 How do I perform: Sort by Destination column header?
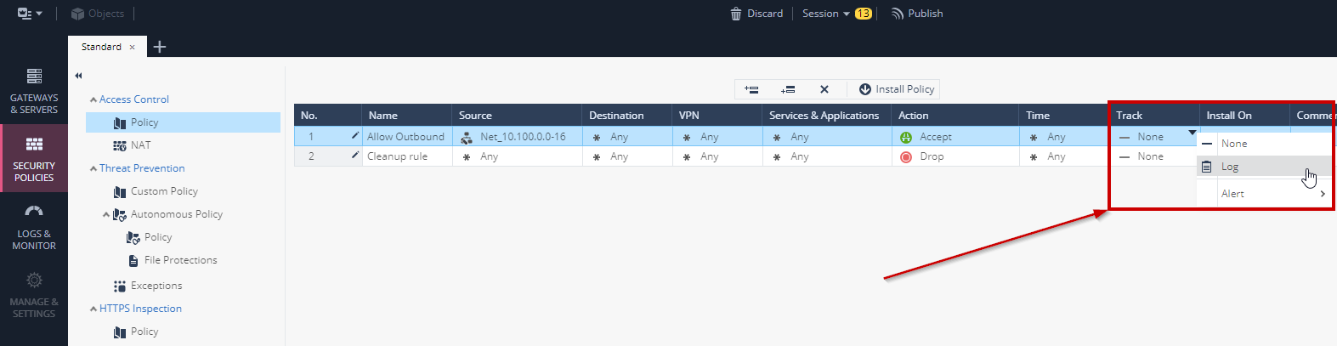click(x=627, y=116)
